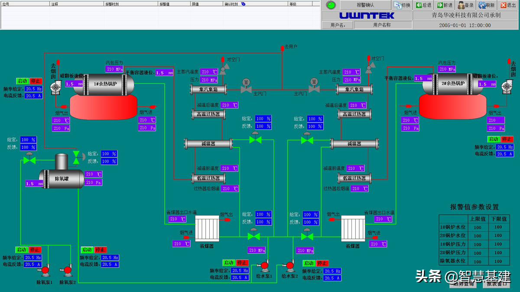Start the 2# boiler fan with 启动
Image resolution: width=520 pixels, height=292 pixels.
click(494, 139)
